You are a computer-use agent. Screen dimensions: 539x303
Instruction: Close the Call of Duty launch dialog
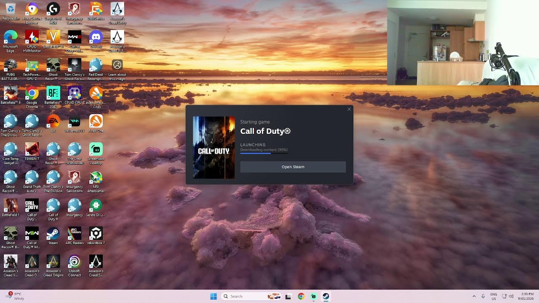point(349,109)
